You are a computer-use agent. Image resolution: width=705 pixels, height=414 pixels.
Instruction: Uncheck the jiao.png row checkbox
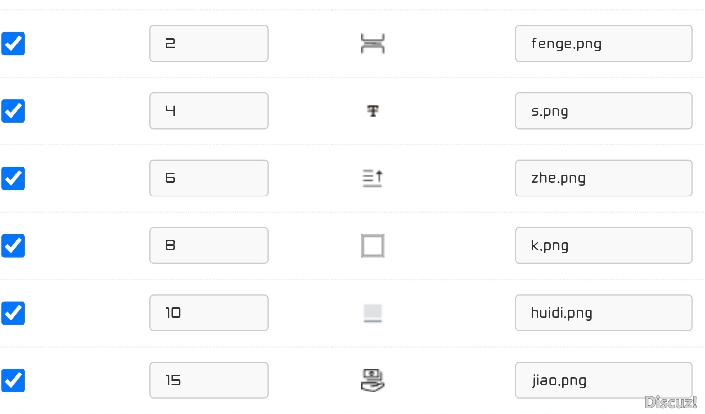point(13,380)
